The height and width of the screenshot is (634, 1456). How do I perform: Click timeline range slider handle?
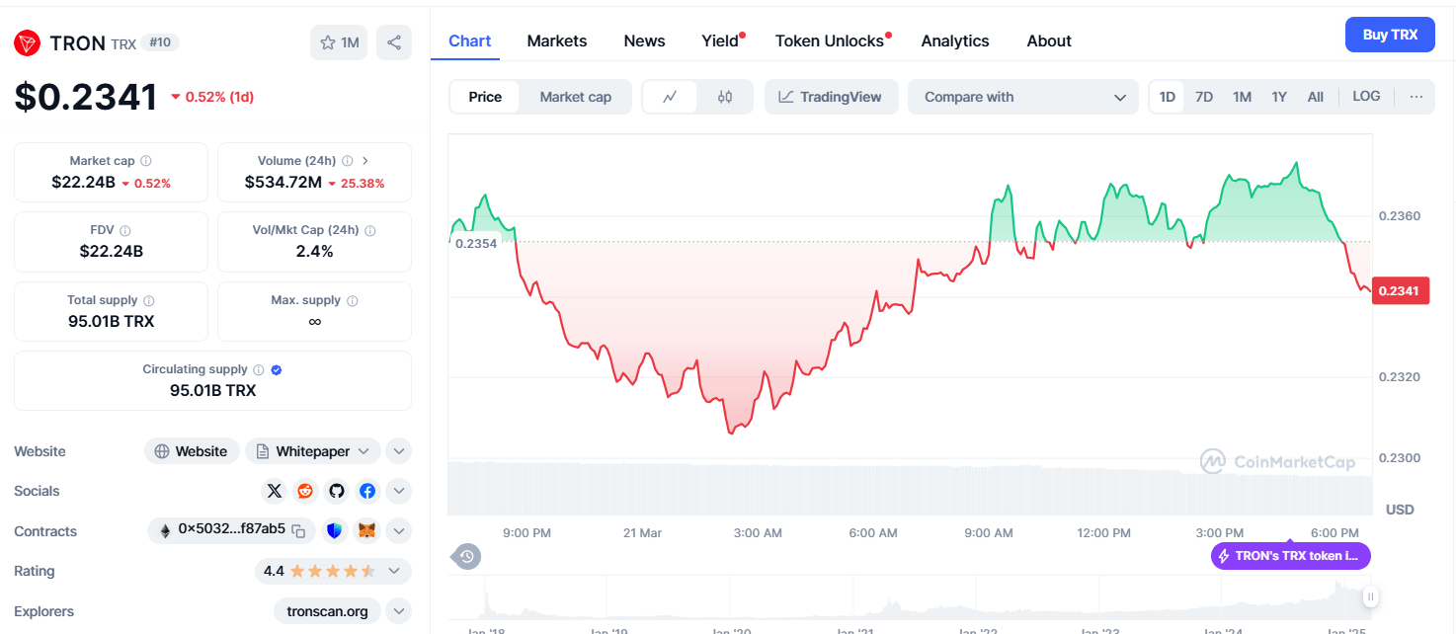1370,596
